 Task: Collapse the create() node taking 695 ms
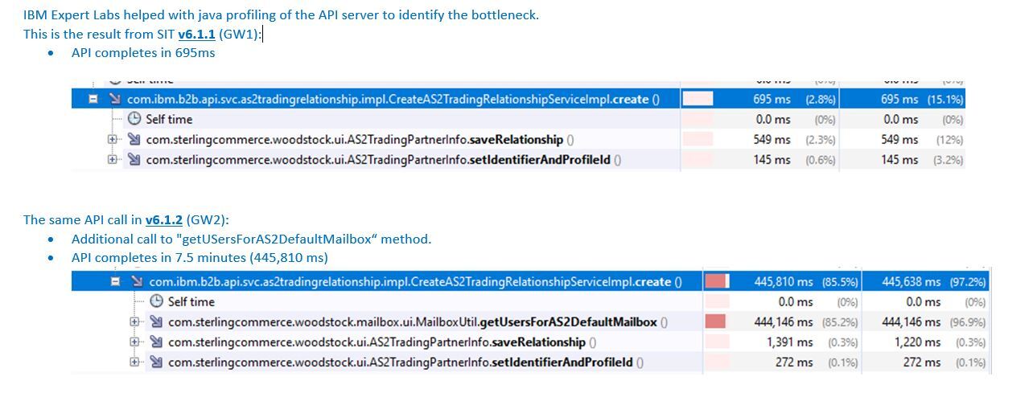pyautogui.click(x=93, y=100)
